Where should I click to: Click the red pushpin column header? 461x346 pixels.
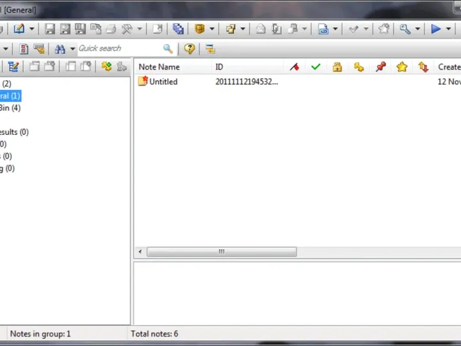[x=380, y=67]
